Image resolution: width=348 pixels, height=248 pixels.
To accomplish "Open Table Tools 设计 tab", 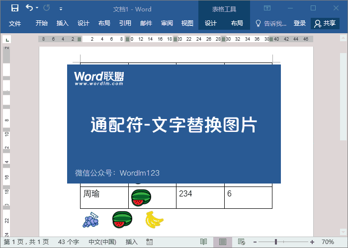I will pos(210,23).
